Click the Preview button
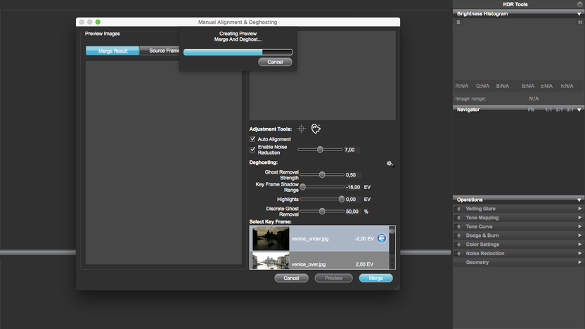 [333, 278]
